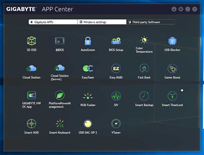The image size is (204, 155).
Task: Open USB Blocker
Action: click(172, 41)
